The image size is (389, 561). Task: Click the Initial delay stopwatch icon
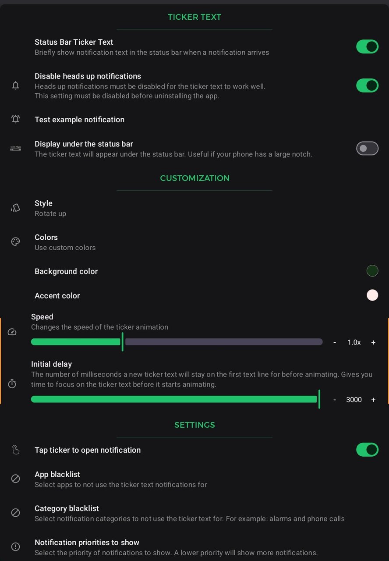[x=12, y=384]
